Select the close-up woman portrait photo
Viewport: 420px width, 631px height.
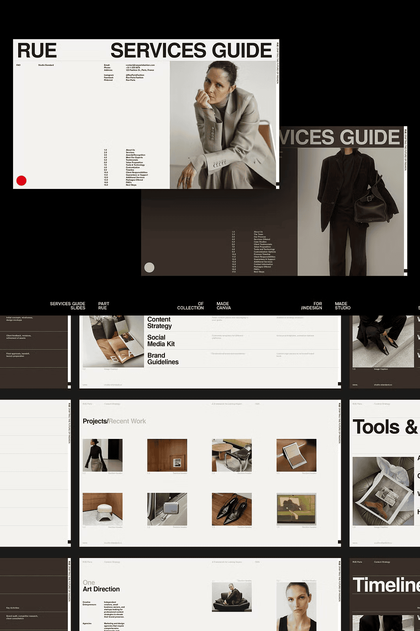pyautogui.click(x=296, y=607)
